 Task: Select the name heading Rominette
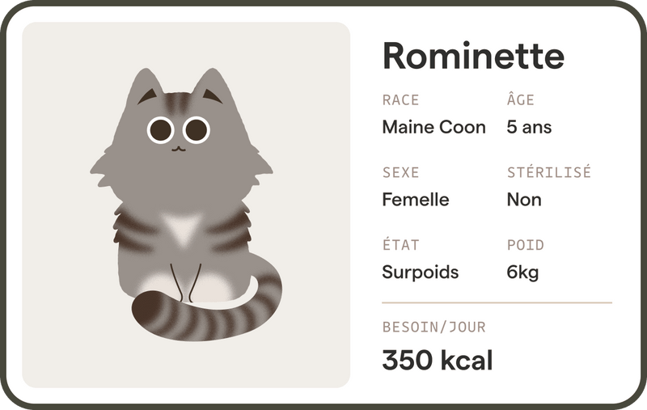(472, 56)
